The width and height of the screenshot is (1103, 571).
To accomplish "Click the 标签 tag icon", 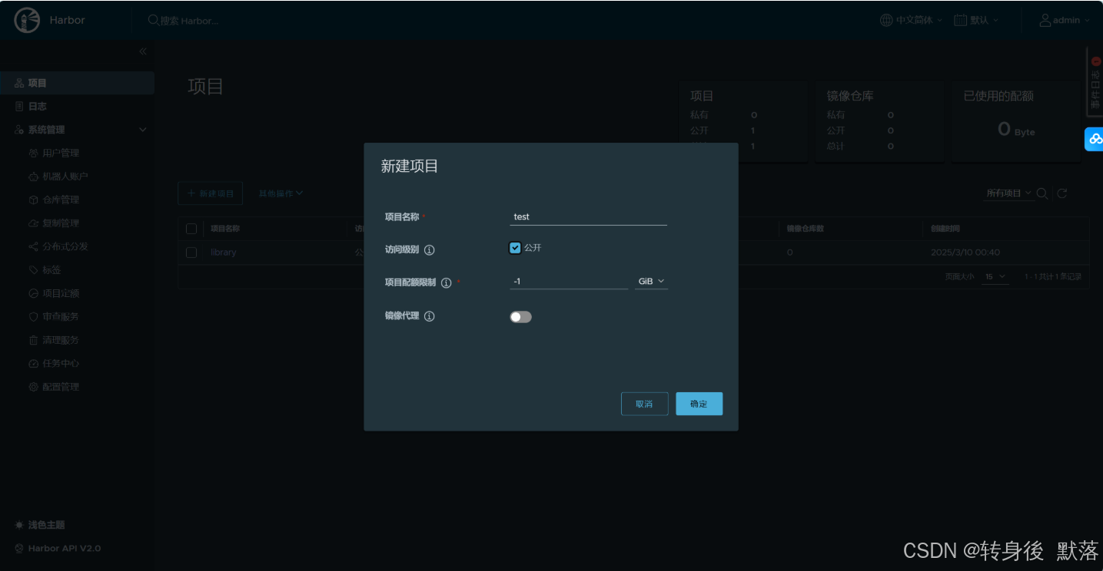I will [x=33, y=270].
